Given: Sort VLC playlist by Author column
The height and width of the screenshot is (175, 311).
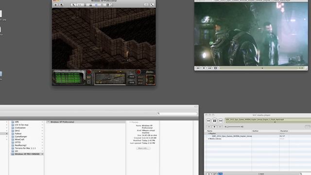Looking at the screenshot, I should (x=265, y=131).
